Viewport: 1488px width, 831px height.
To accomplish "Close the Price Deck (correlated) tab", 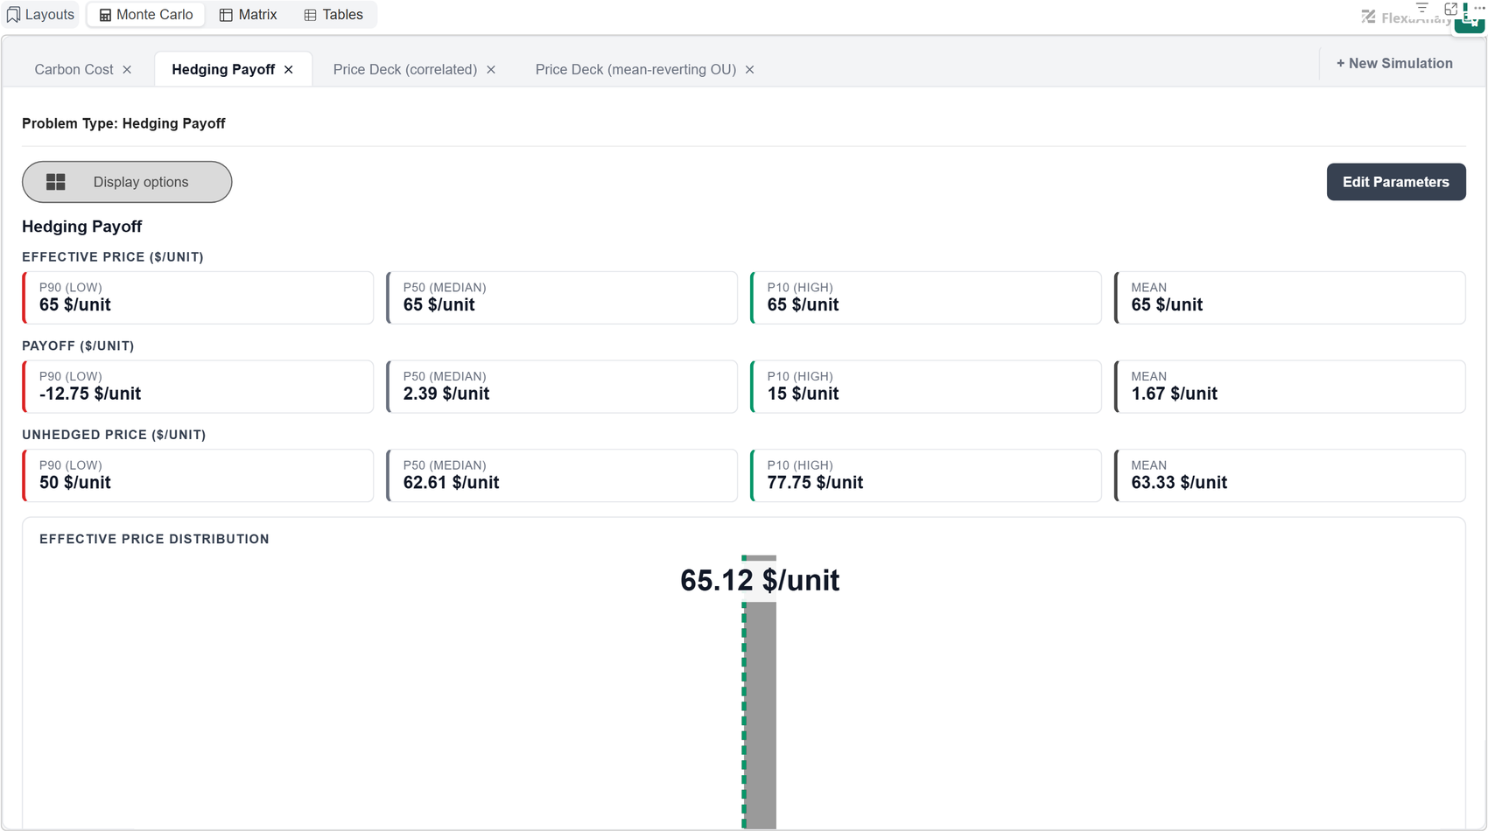I will pos(491,70).
